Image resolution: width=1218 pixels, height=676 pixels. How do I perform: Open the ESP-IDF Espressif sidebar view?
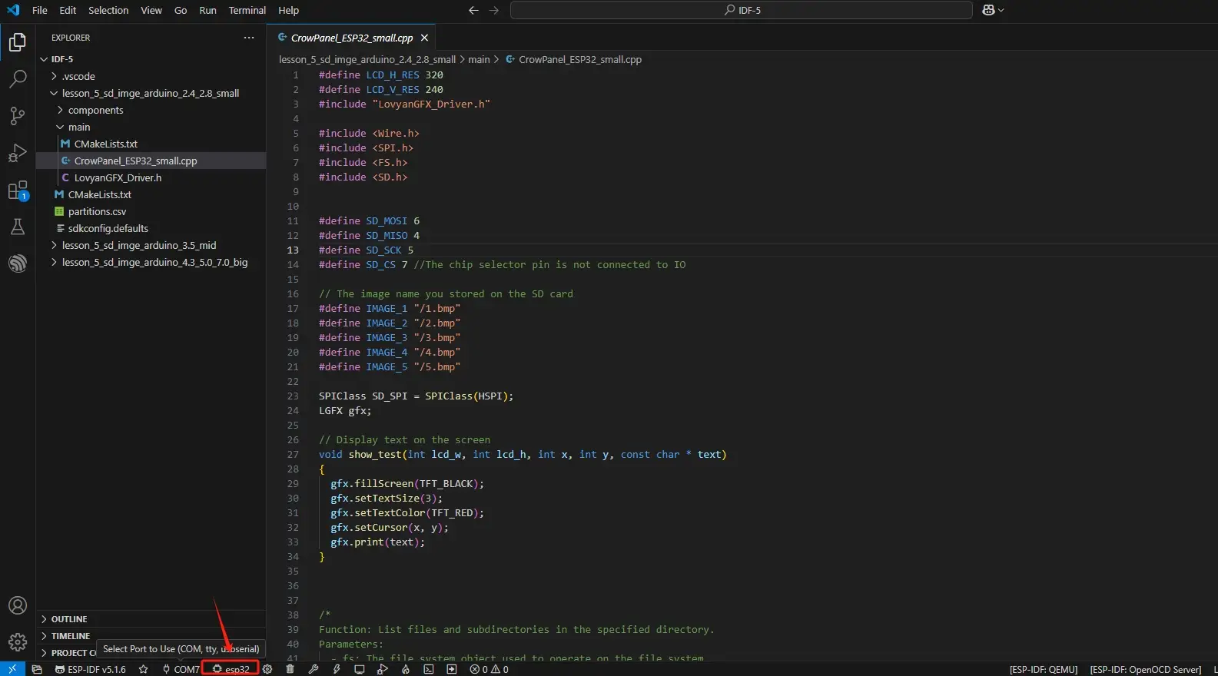[17, 263]
